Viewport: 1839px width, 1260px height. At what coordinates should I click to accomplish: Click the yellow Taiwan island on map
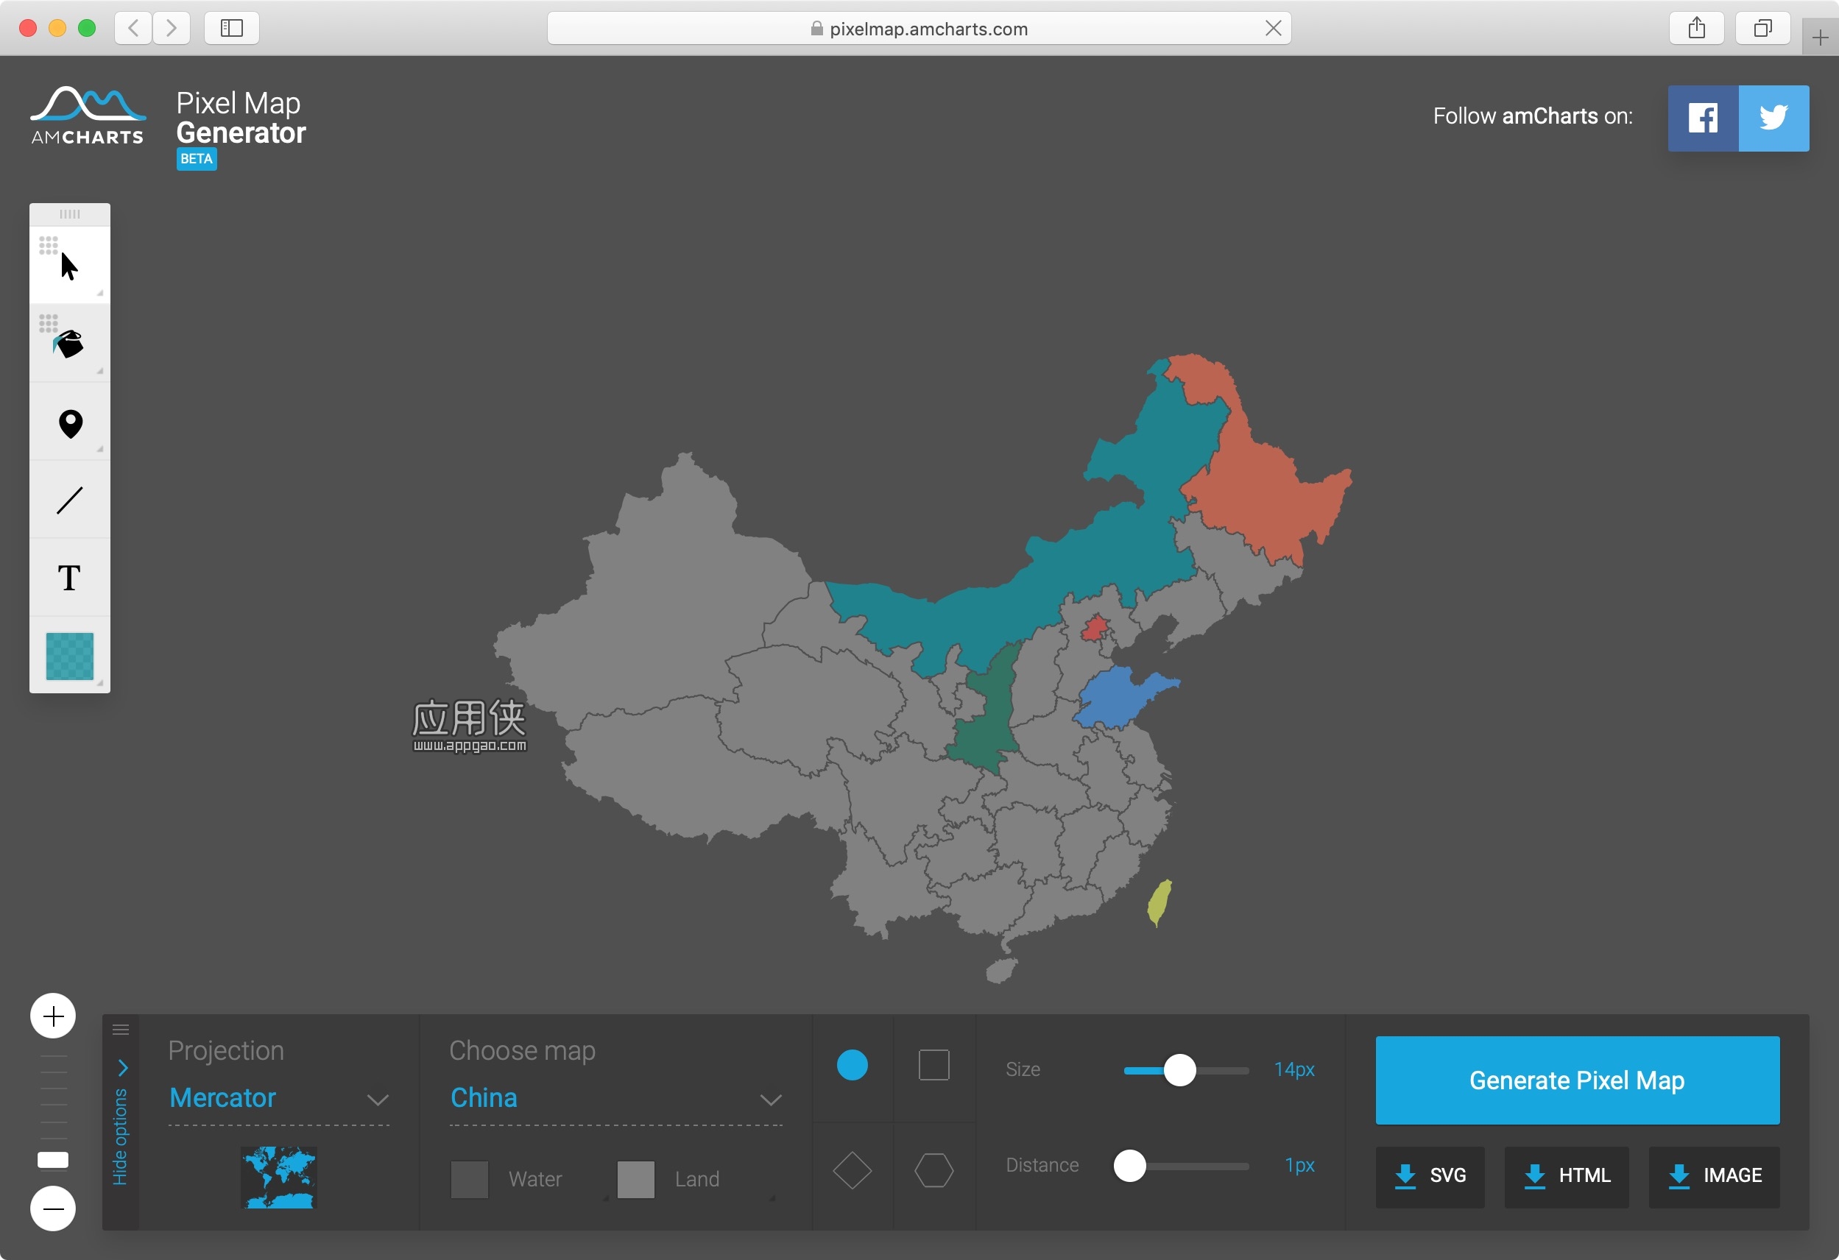(1159, 902)
